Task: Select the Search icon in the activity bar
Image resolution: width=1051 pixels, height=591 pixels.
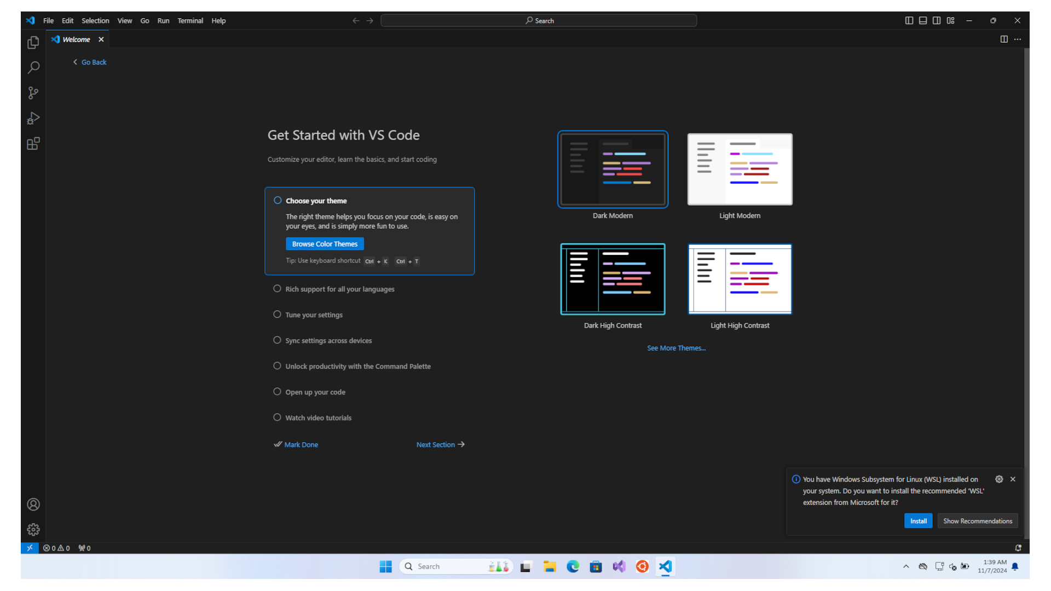Action: (x=33, y=67)
